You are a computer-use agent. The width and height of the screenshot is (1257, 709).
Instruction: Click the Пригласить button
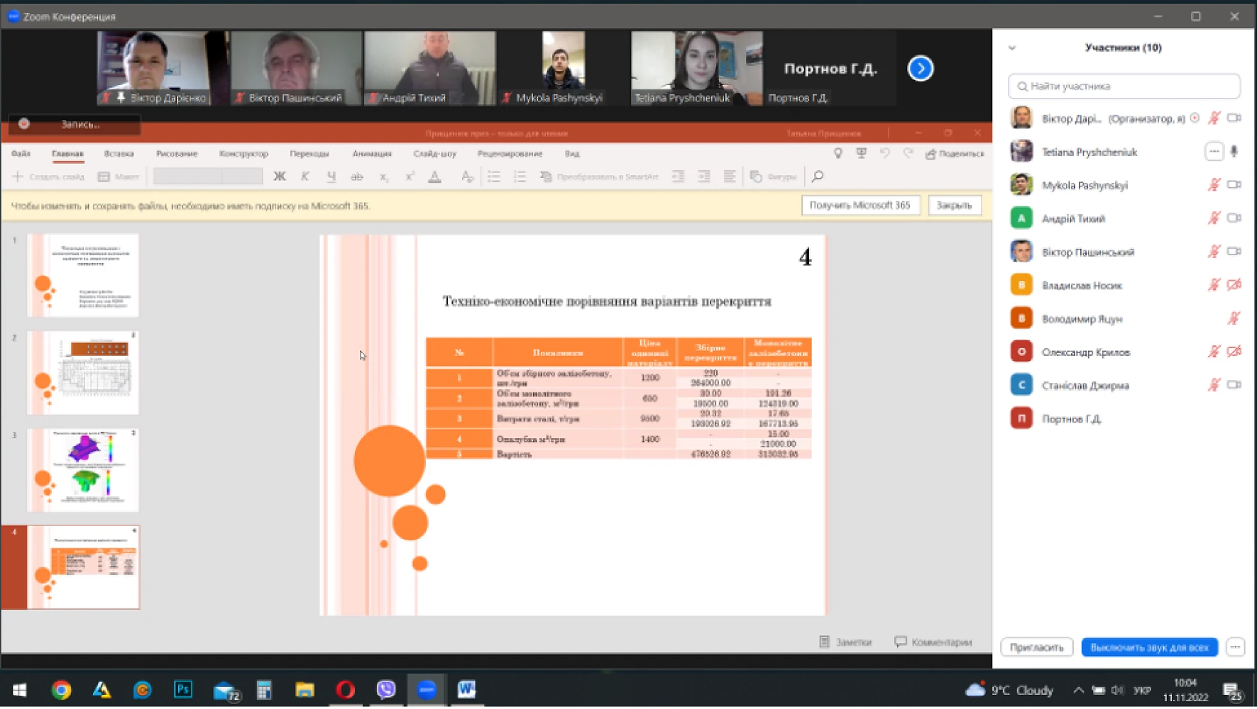[1036, 647]
